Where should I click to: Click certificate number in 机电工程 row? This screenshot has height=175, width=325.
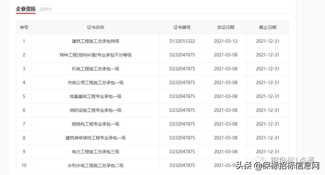coord(182,69)
